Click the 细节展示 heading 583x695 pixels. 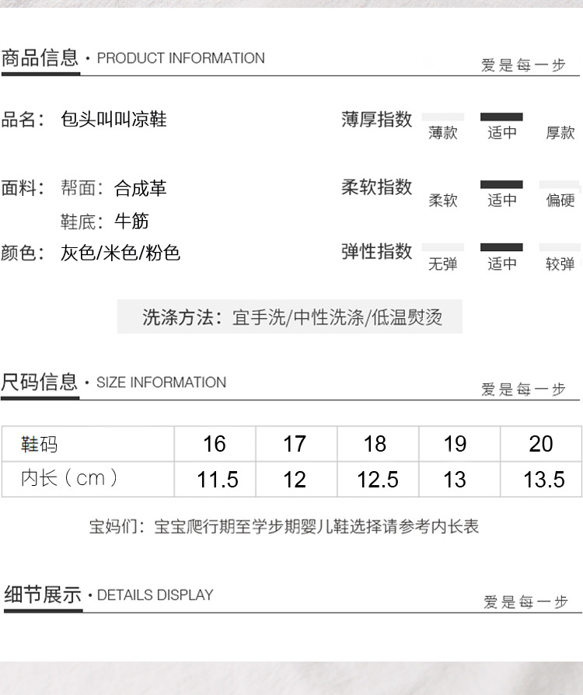pos(43,595)
